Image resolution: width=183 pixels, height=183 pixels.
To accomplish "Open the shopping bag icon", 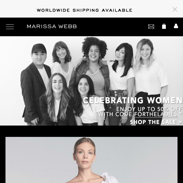I will coord(164,26).
